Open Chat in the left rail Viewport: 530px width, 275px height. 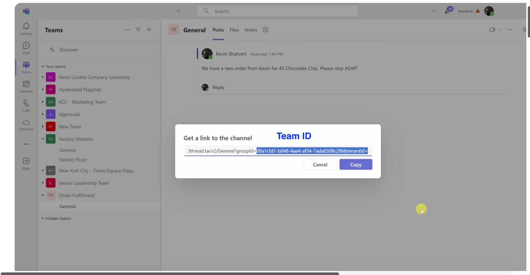(26, 48)
